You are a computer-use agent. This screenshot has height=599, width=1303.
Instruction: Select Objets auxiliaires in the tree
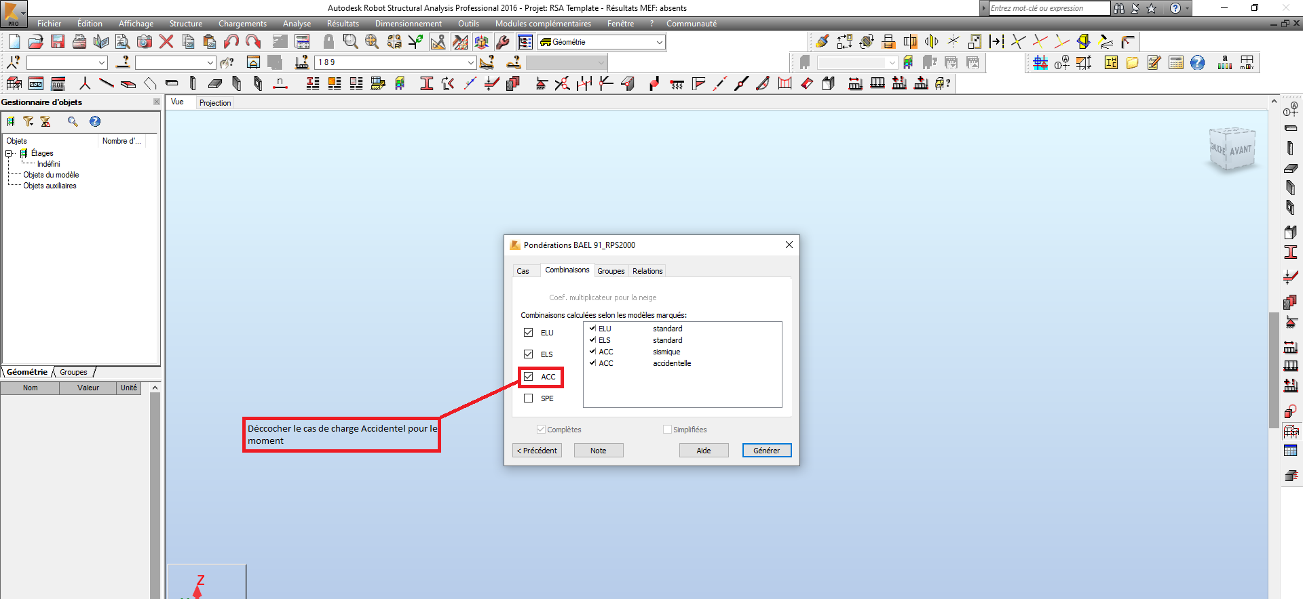[50, 186]
